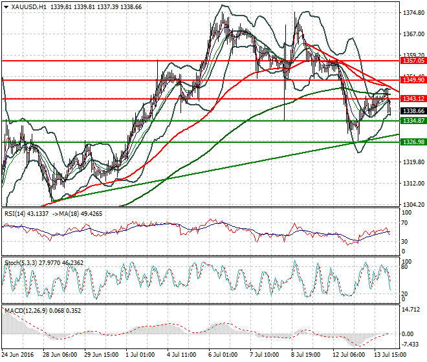Viewport: 427px width, 362px height.
Task: Select the 1374.80 price axis value
Action: coord(413,12)
